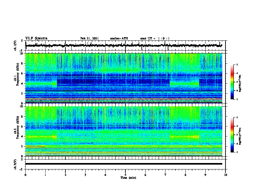Click the "-7" label on ch.1 color bar

pyautogui.click(x=236, y=99)
